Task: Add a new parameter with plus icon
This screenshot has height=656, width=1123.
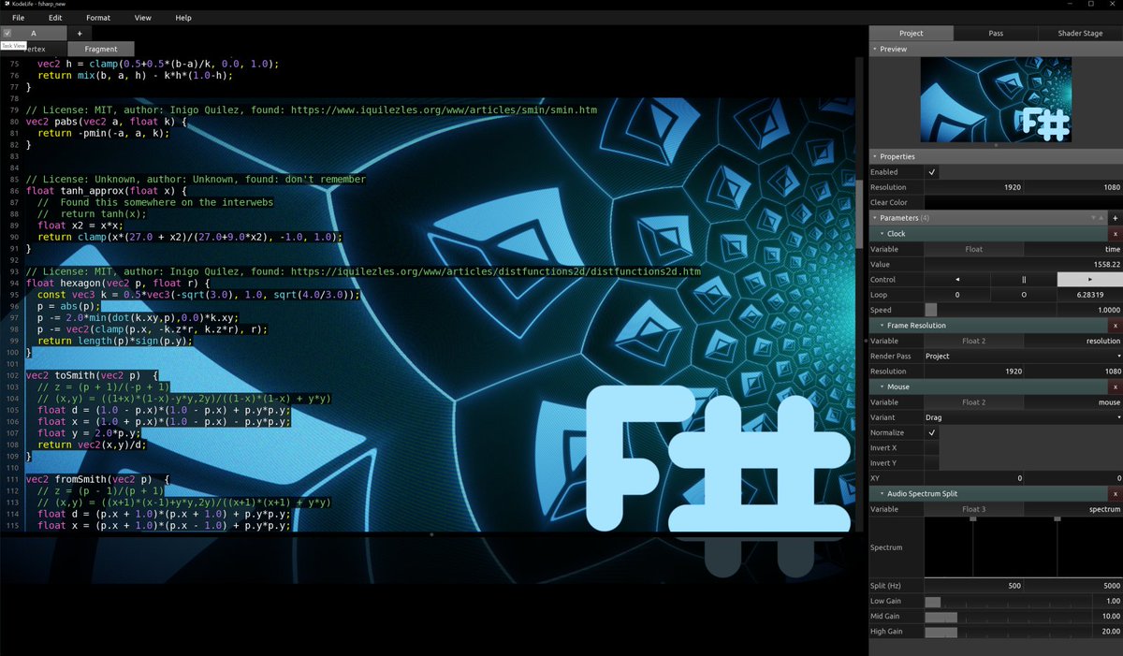Action: point(1115,218)
